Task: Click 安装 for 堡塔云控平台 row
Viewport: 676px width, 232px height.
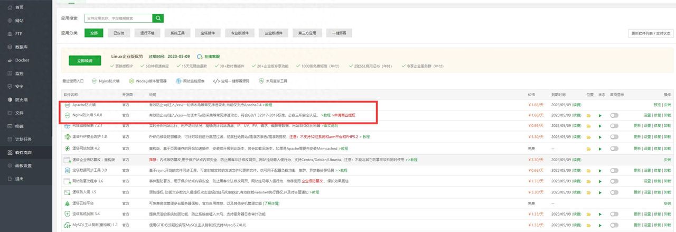Action: pyautogui.click(x=668, y=203)
